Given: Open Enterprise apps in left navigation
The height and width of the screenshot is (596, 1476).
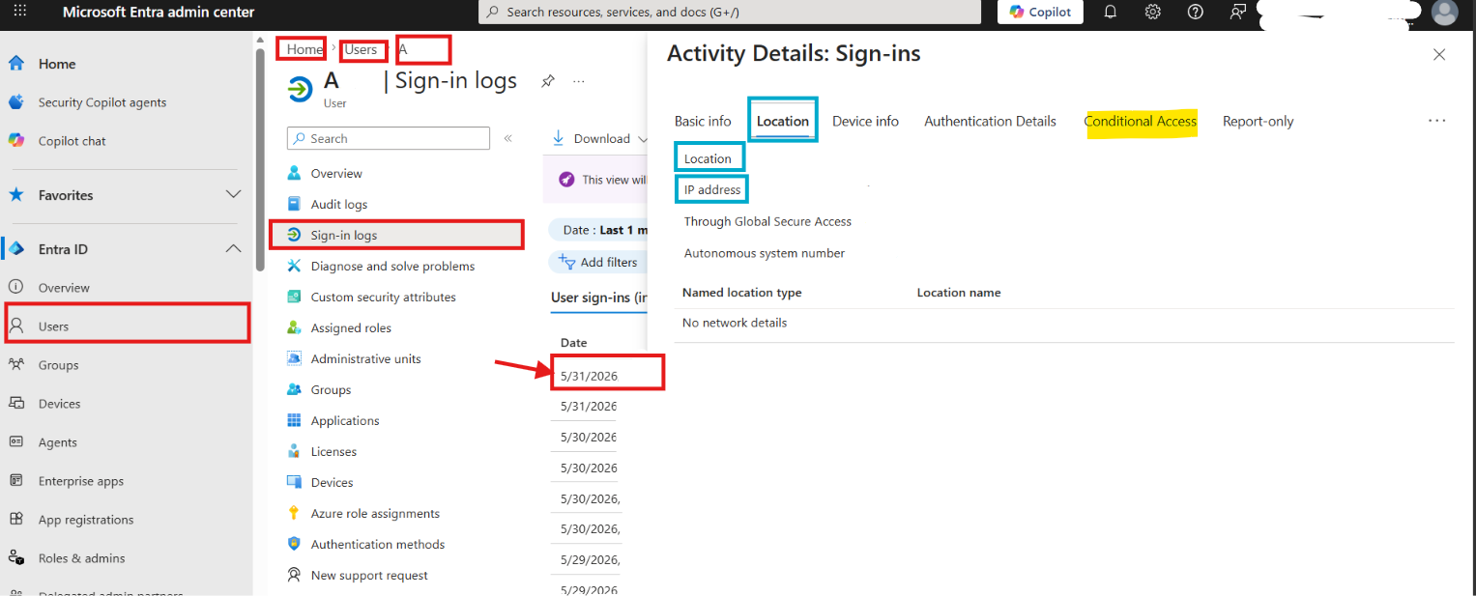Looking at the screenshot, I should (x=80, y=481).
